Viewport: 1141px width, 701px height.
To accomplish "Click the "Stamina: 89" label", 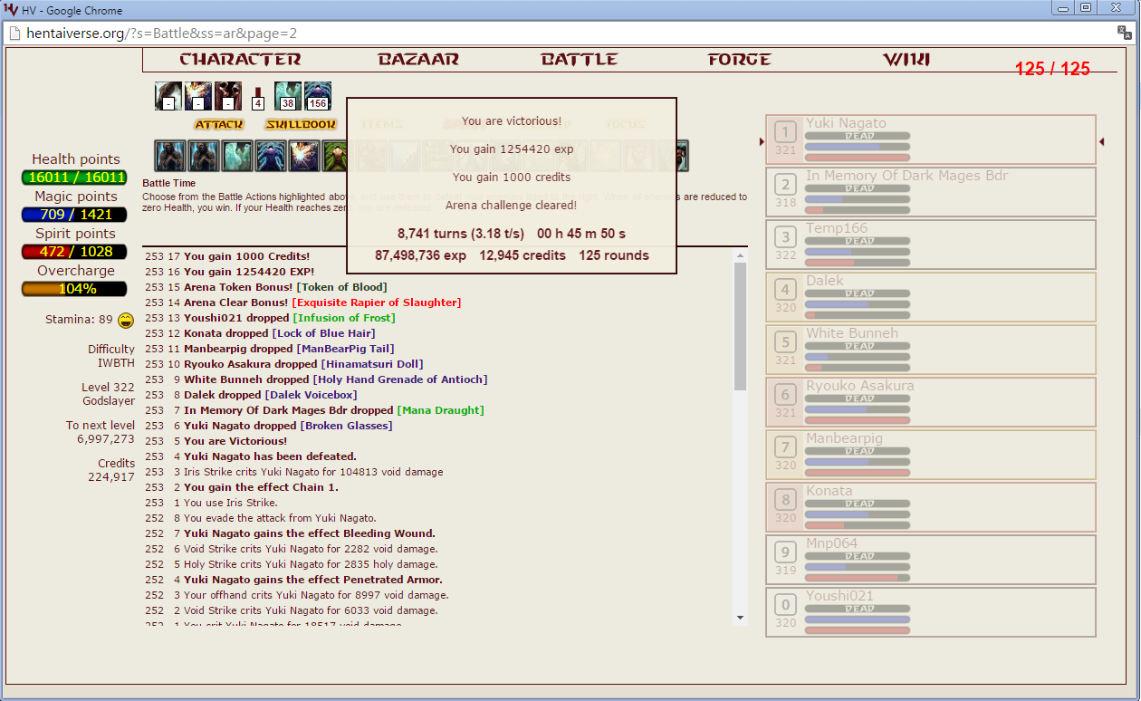I will click(80, 320).
